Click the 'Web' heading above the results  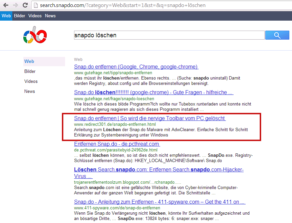78,60
